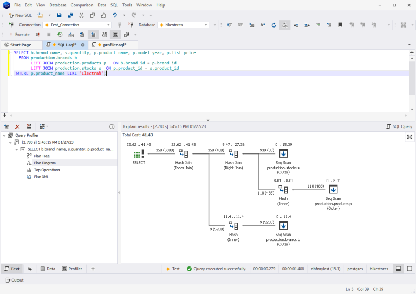Collapse the Query Profiler tree node
416x294 pixels.
4,135
